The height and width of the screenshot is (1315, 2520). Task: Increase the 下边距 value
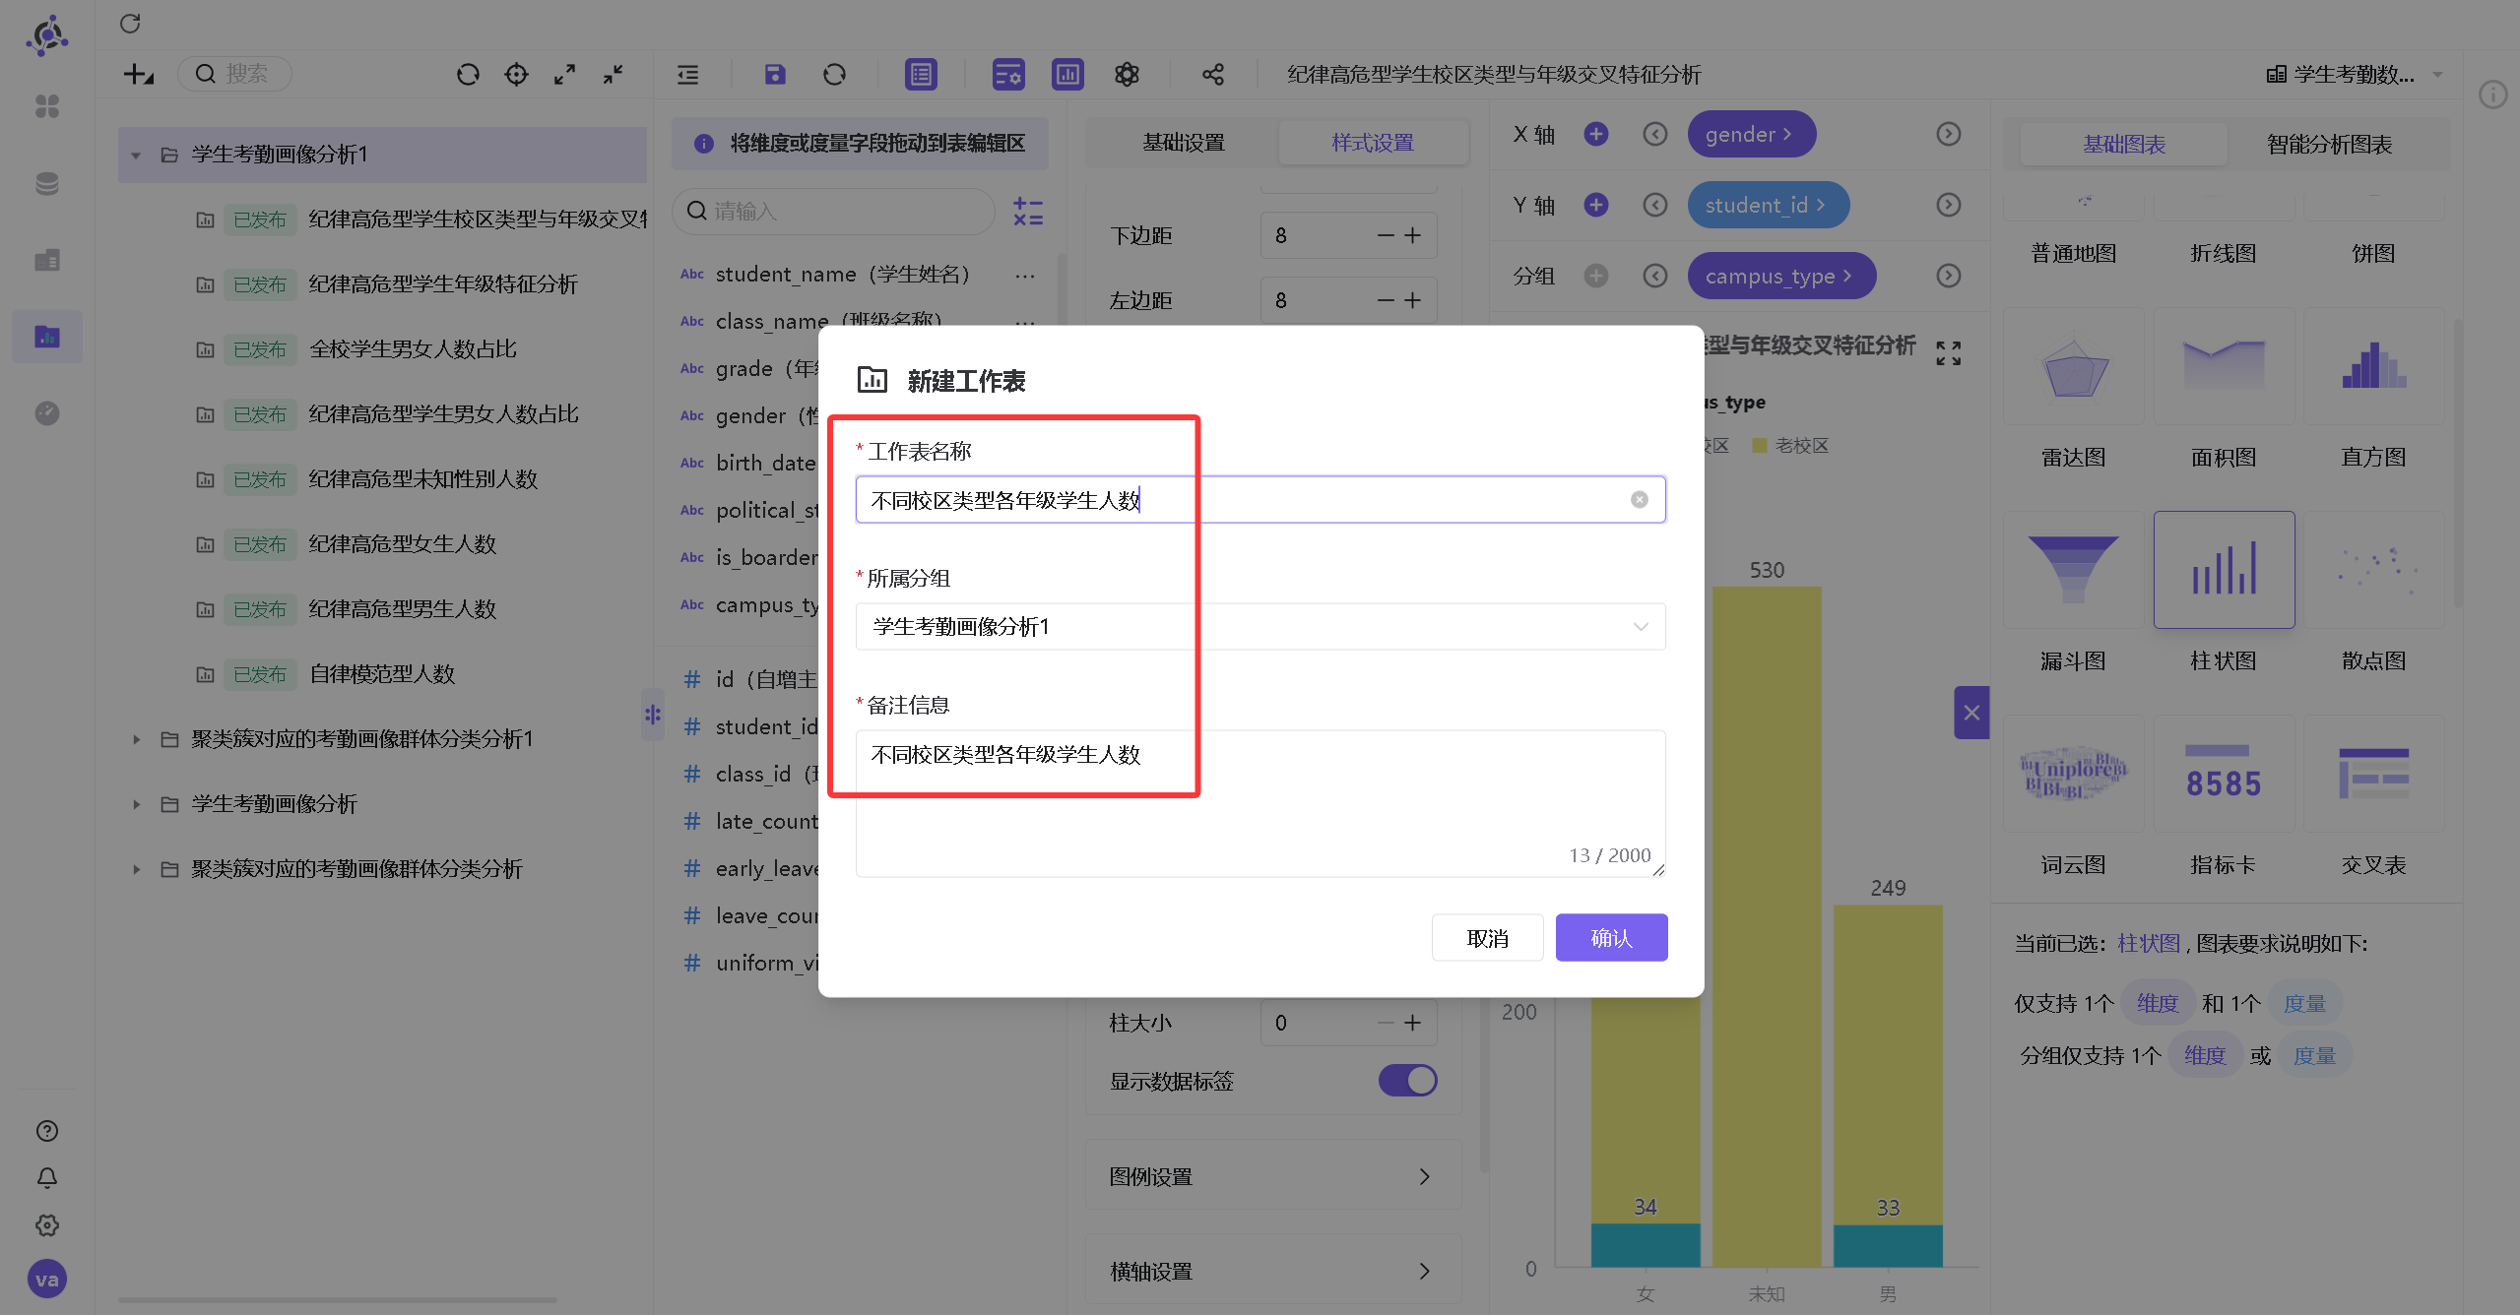[1412, 235]
